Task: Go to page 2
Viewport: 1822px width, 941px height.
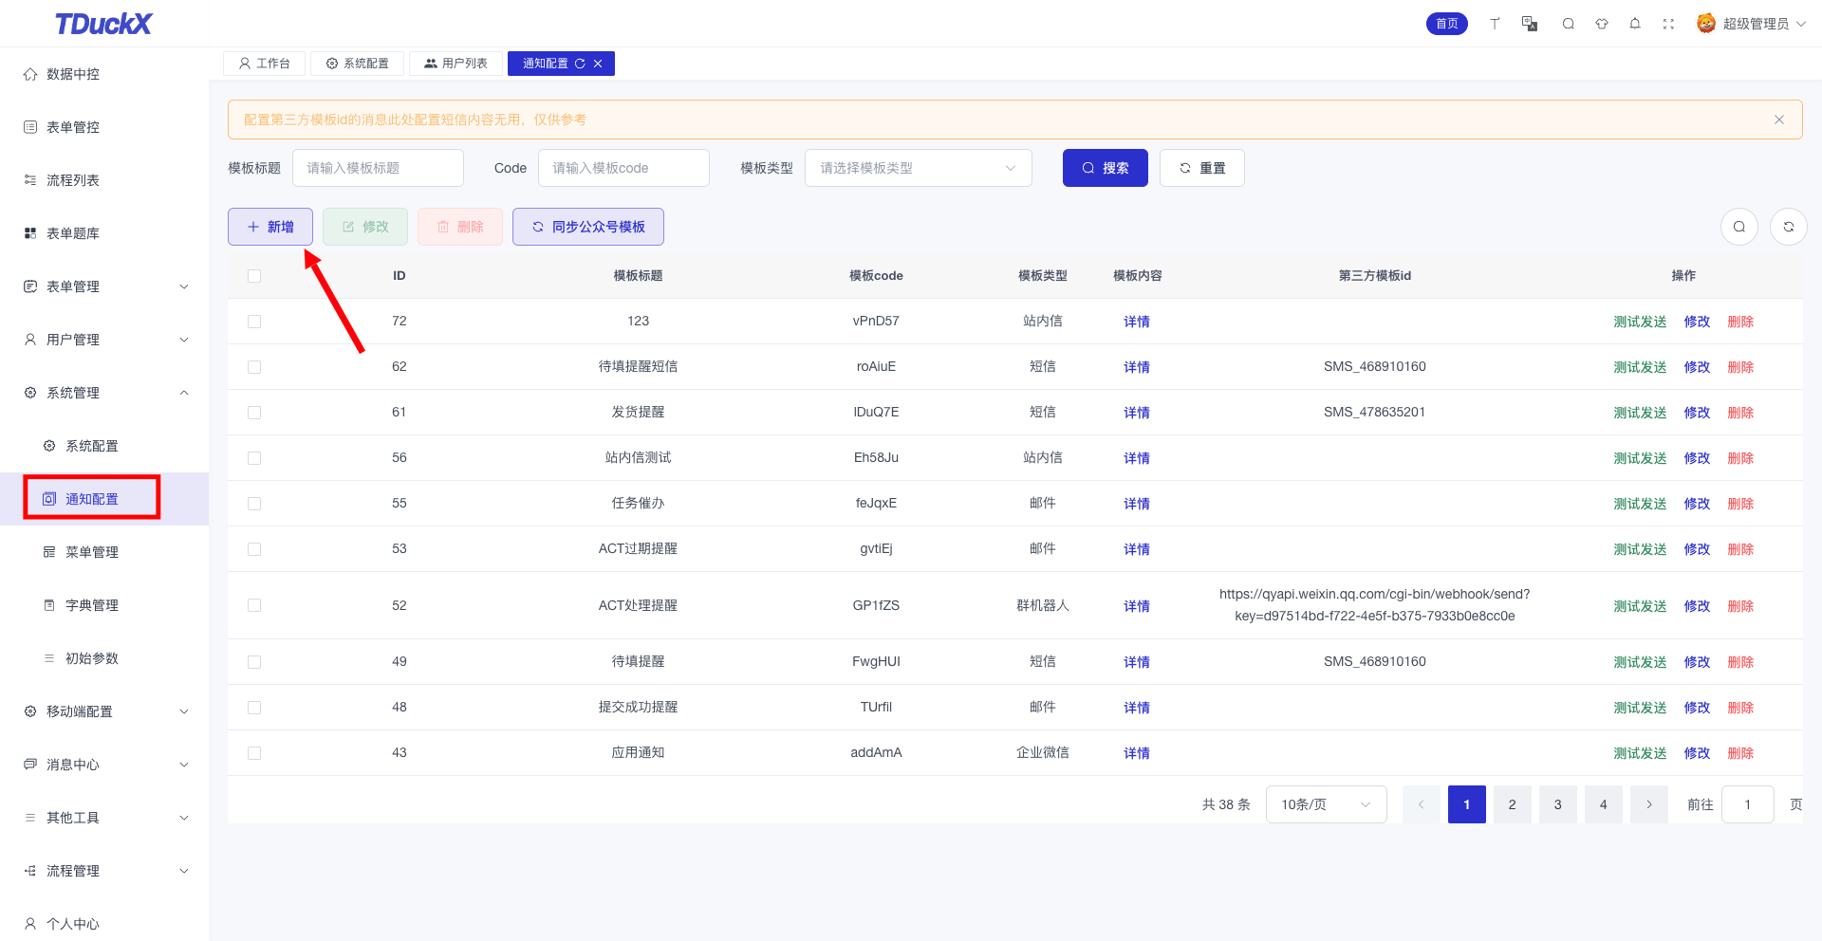Action: click(1513, 804)
